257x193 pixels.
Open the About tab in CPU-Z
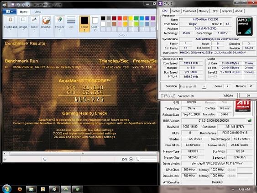(x=239, y=11)
